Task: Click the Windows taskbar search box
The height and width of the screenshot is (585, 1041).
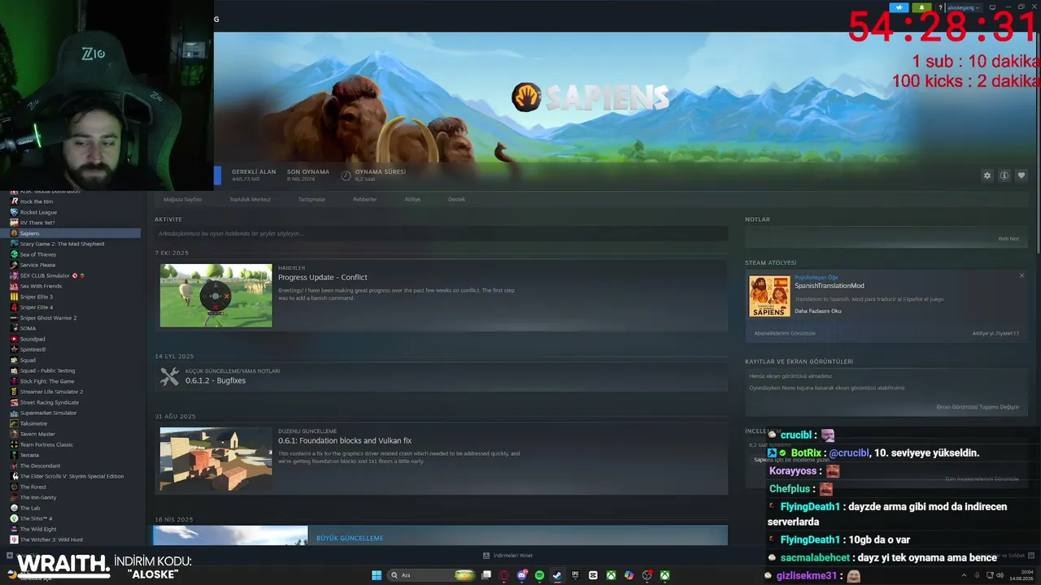Action: point(432,575)
